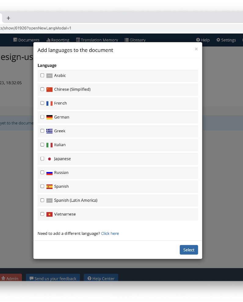Enable the Italian language checkbox

[x=42, y=145]
